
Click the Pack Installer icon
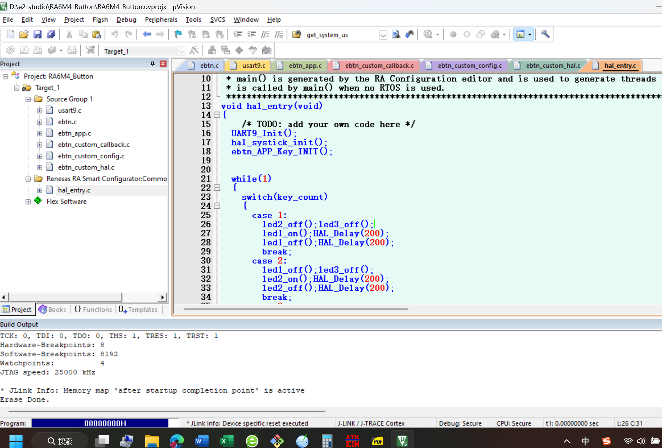click(267, 50)
